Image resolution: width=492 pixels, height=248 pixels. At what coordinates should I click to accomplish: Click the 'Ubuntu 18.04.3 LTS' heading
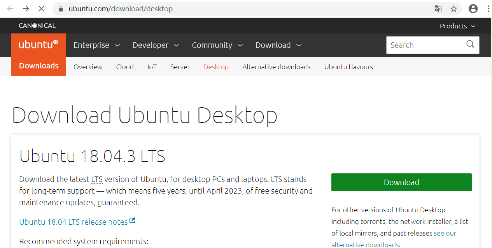[x=92, y=156]
